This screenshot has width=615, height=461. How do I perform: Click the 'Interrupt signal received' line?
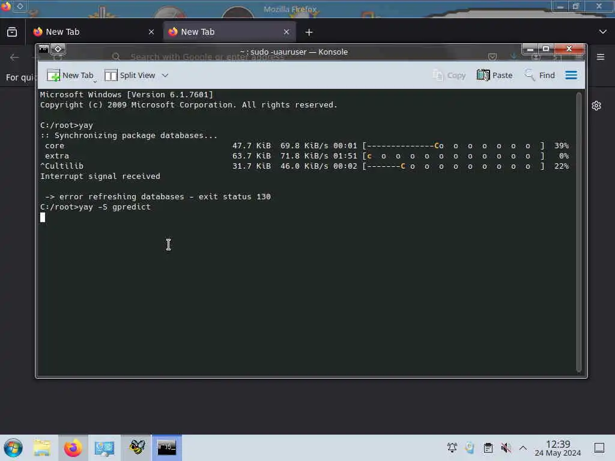[100, 176]
